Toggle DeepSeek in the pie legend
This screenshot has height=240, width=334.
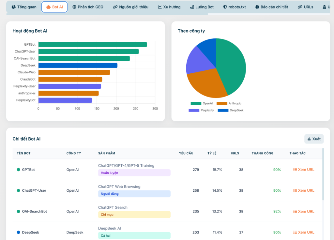coord(231,110)
